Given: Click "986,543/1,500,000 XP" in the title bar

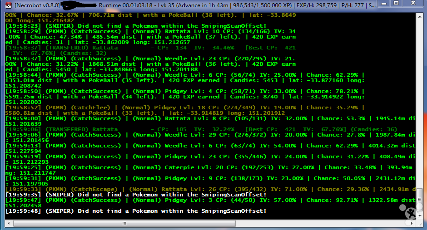Looking at the screenshot, I should pos(262,5).
